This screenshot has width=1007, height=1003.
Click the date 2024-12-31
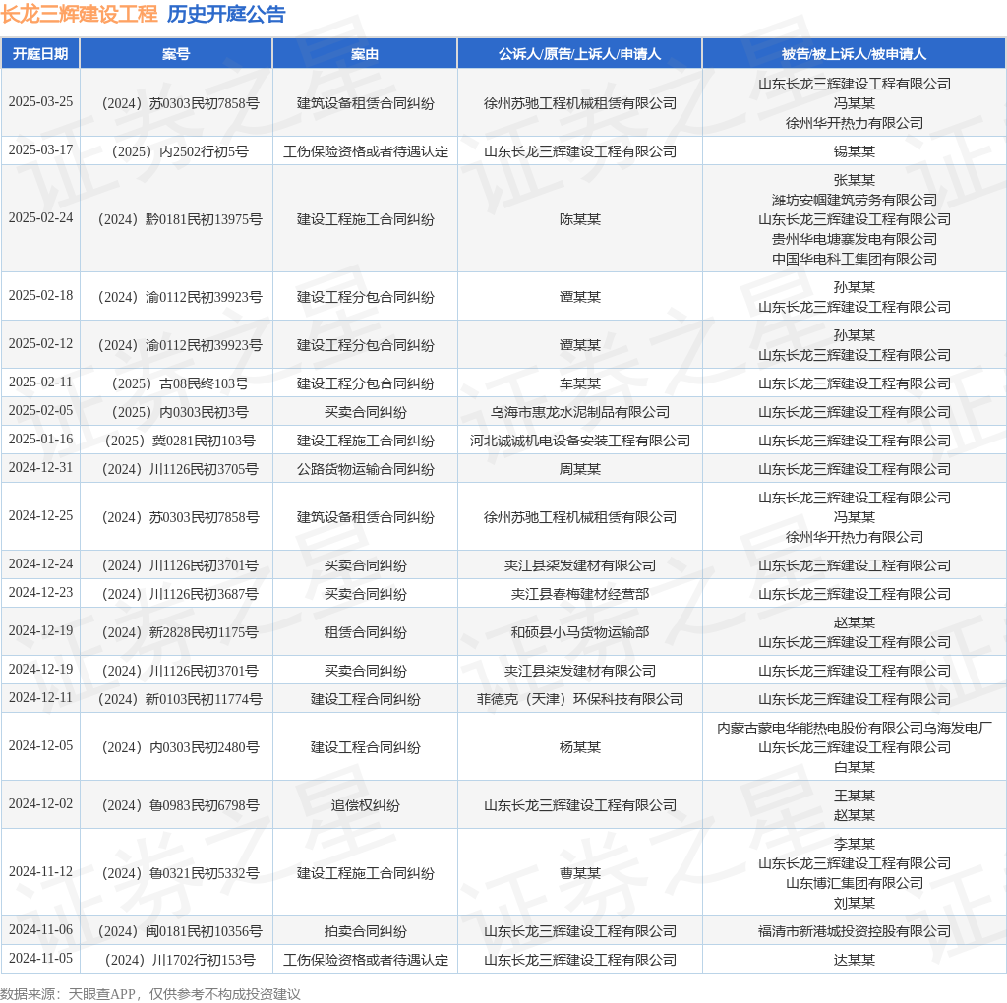(40, 468)
